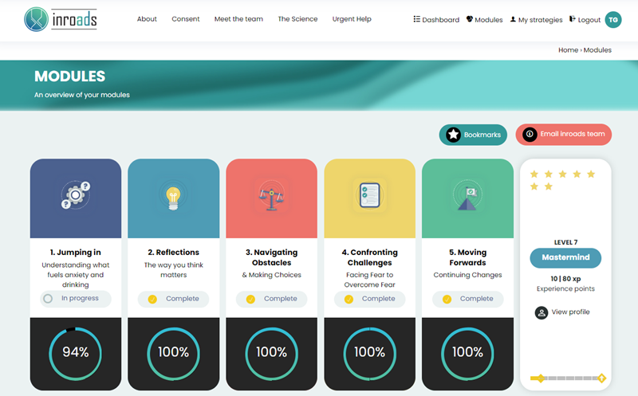638x396 pixels.
Task: Click the first gold star in level card
Action: coord(534,174)
